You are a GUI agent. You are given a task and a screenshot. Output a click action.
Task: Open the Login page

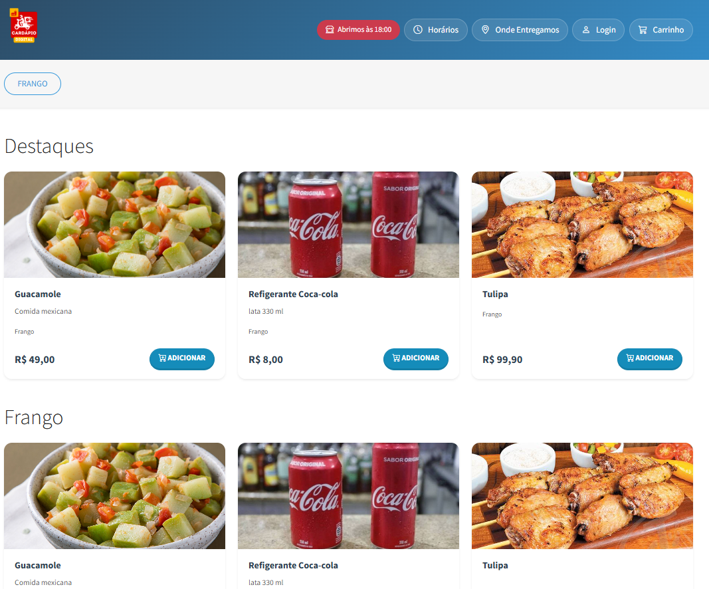[598, 30]
